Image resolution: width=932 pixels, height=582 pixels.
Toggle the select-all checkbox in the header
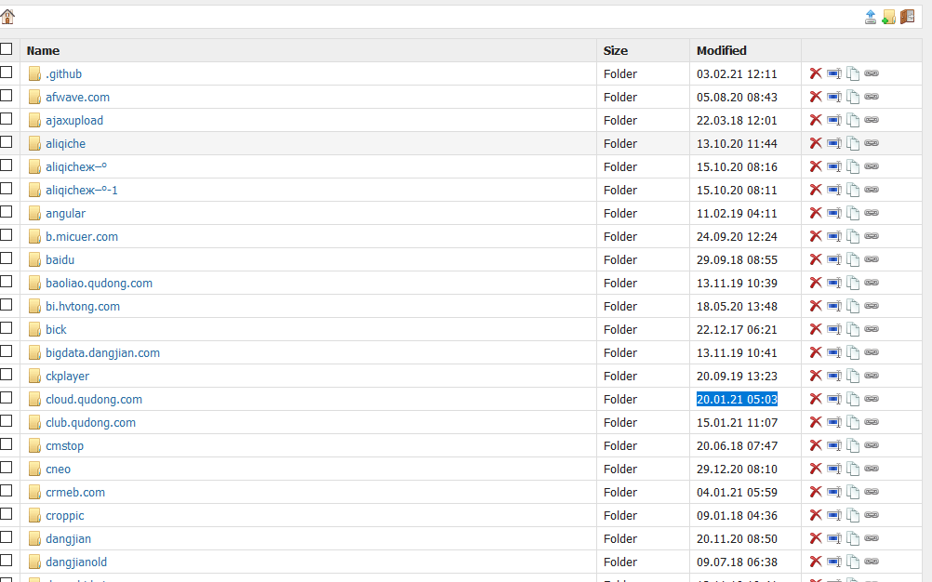click(6, 48)
